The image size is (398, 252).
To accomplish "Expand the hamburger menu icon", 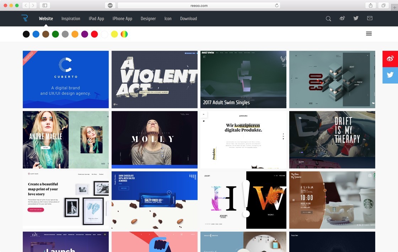I will pos(369,33).
